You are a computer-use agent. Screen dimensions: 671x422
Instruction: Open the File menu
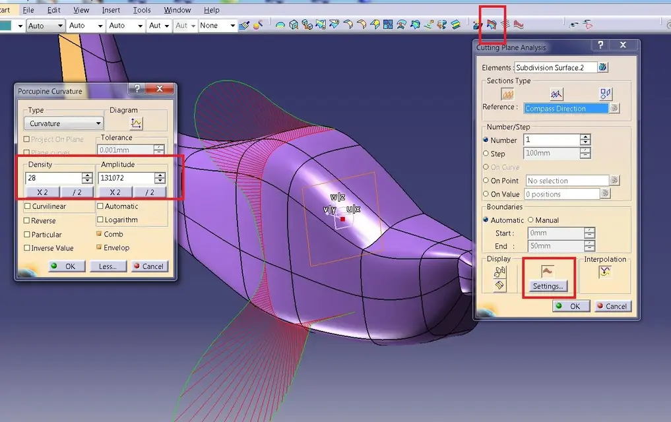(x=28, y=10)
